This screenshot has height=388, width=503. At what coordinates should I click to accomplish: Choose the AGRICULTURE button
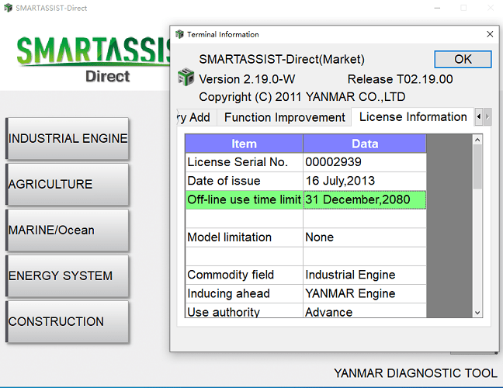coord(68,185)
